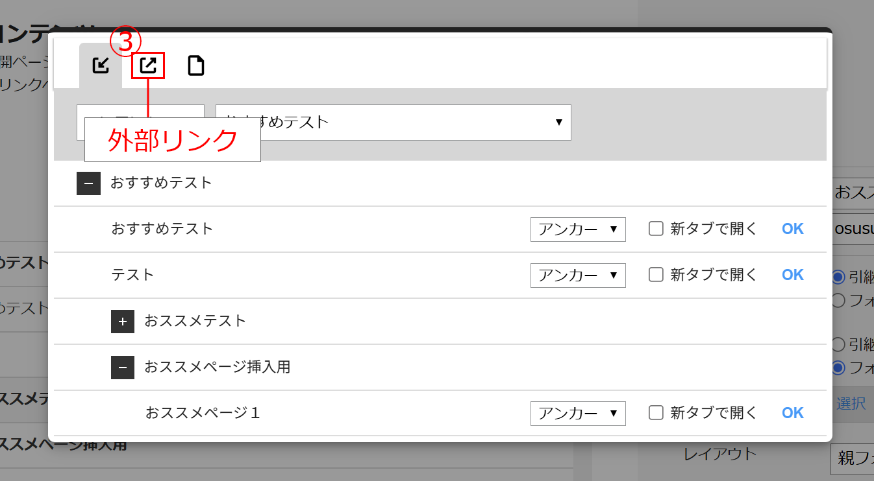Viewport: 874px width, 481px height.
Task: Open anchor dropdown for おススメページ１ row
Action: [x=578, y=414]
